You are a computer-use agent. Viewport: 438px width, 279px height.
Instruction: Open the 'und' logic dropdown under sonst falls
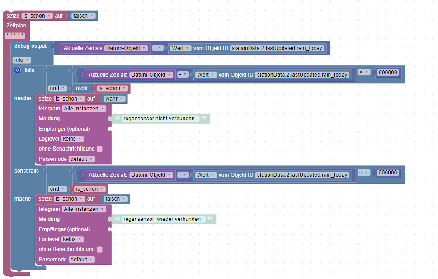click(x=57, y=189)
